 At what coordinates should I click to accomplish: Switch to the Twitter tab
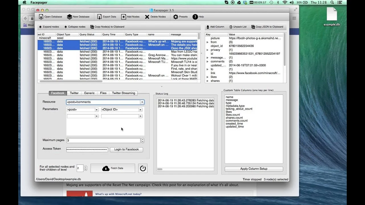[74, 93]
